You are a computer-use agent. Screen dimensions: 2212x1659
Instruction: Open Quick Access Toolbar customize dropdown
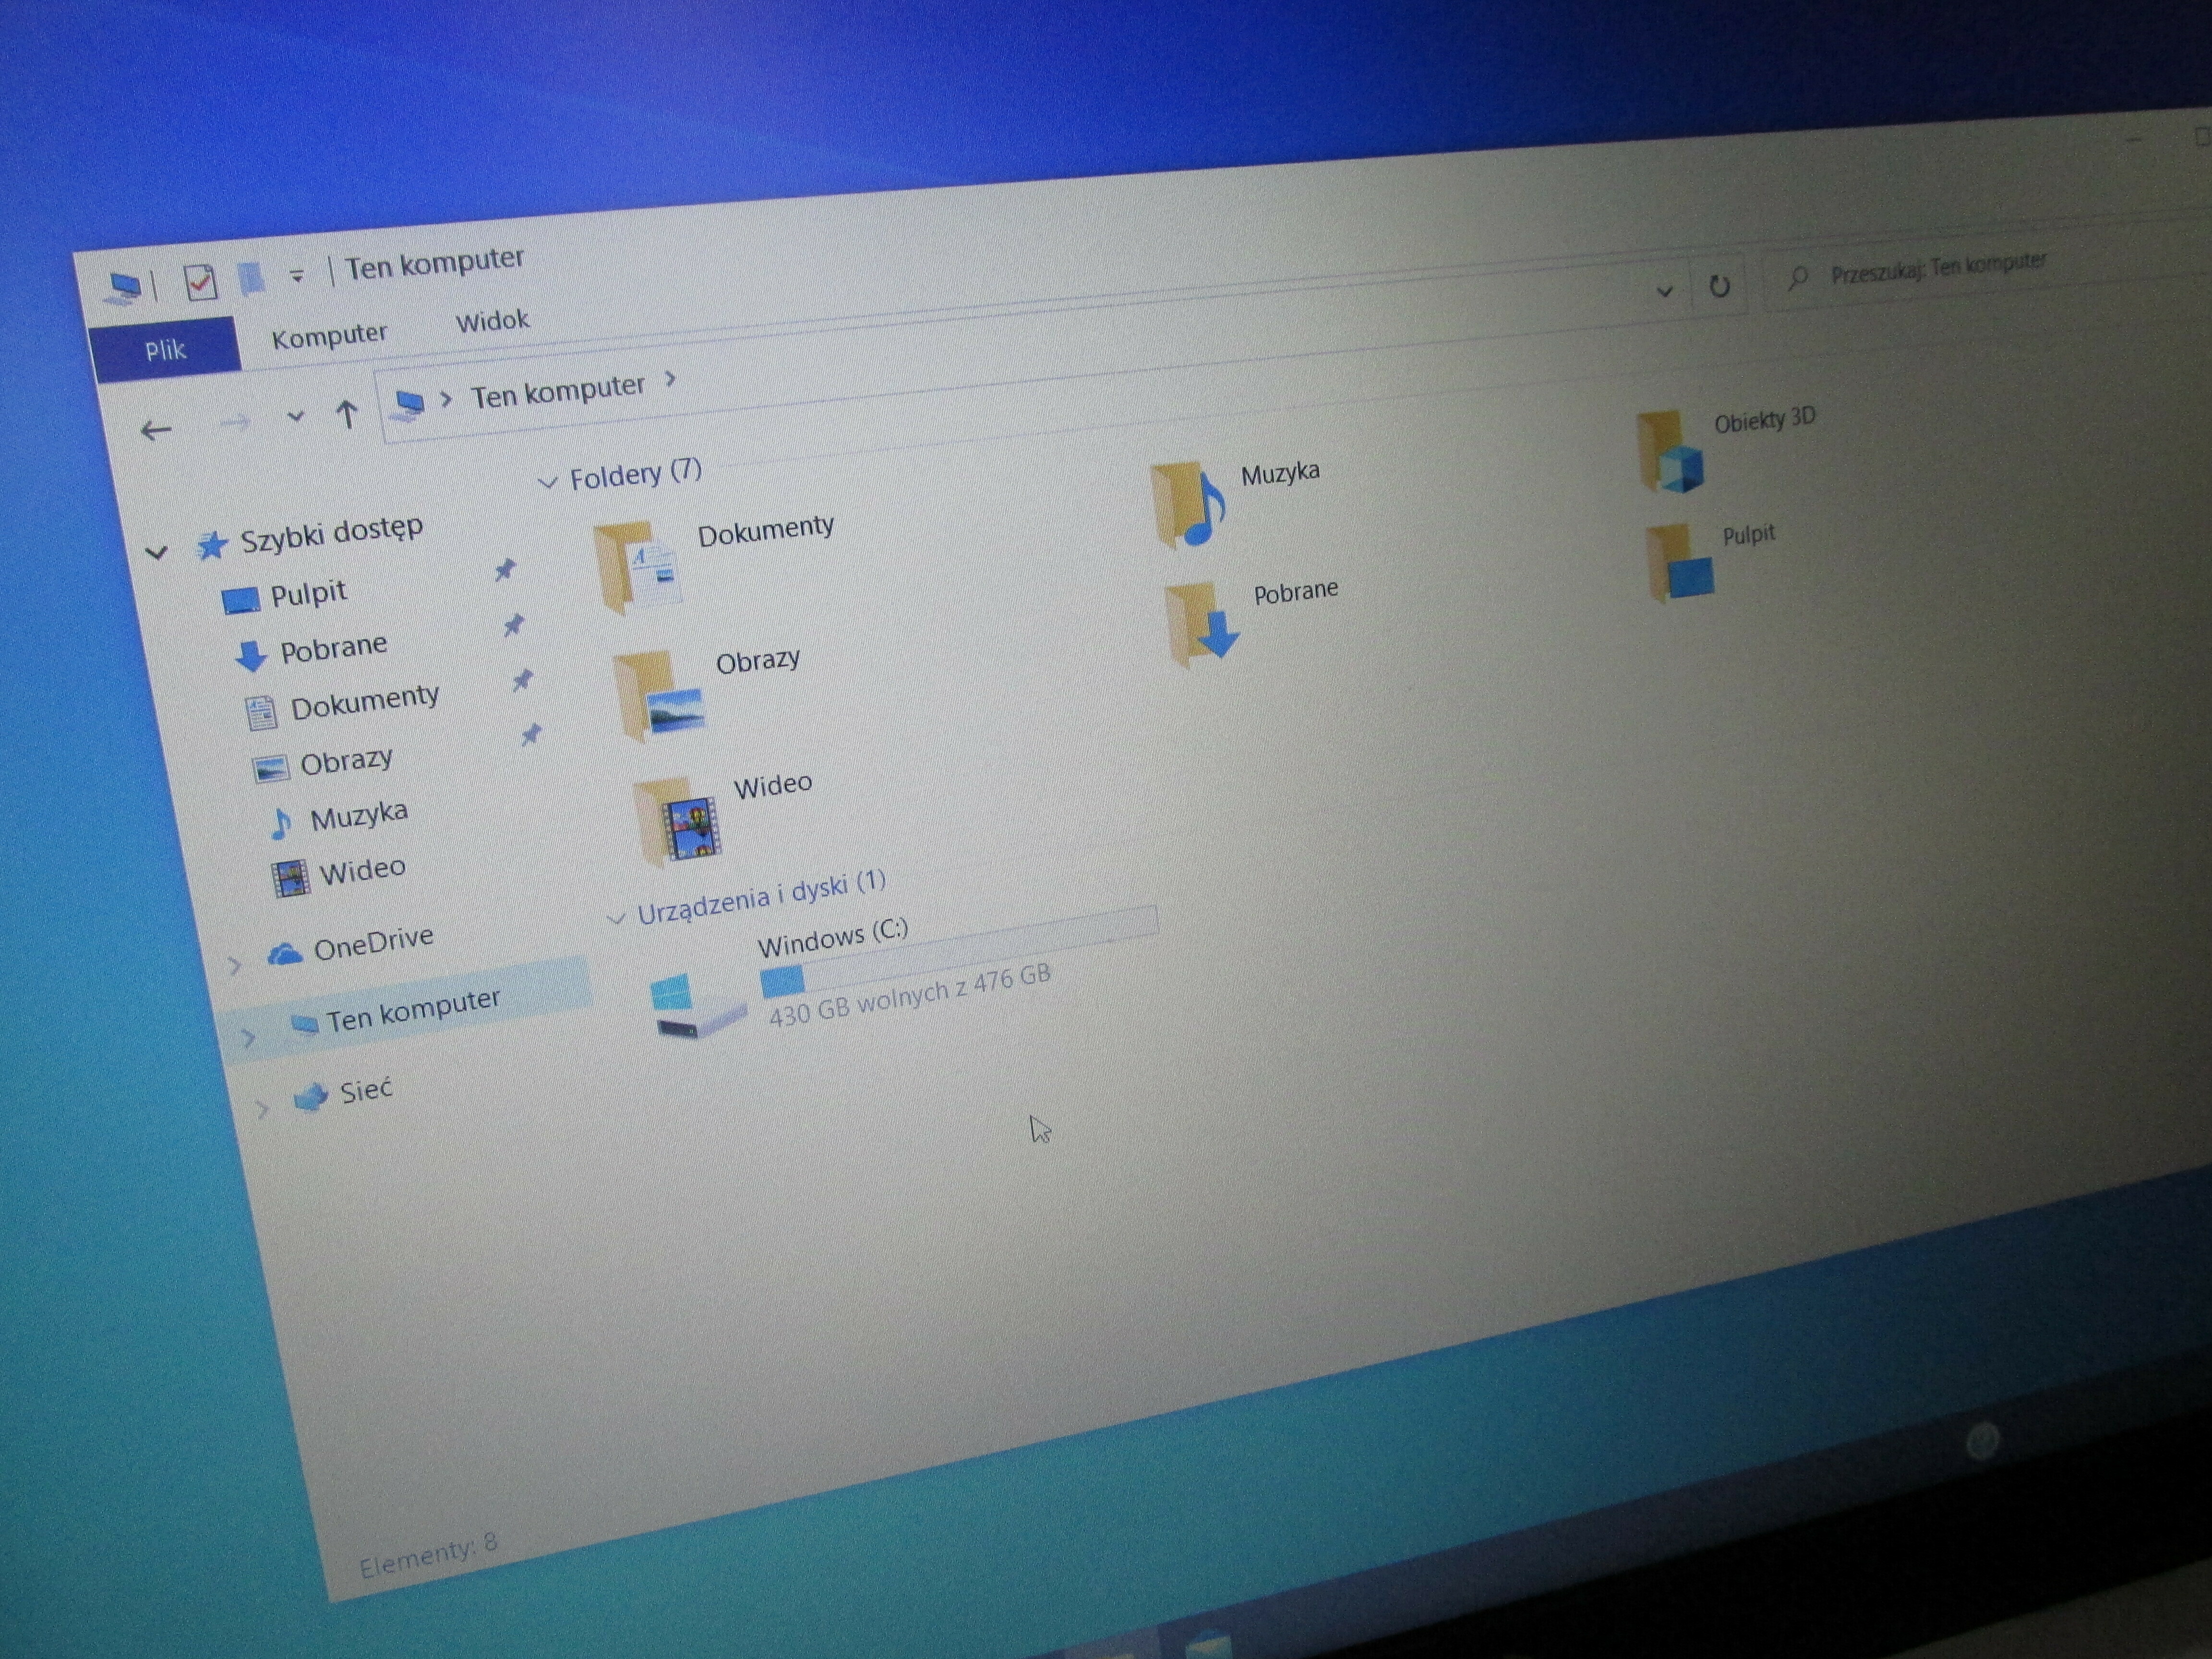297,275
